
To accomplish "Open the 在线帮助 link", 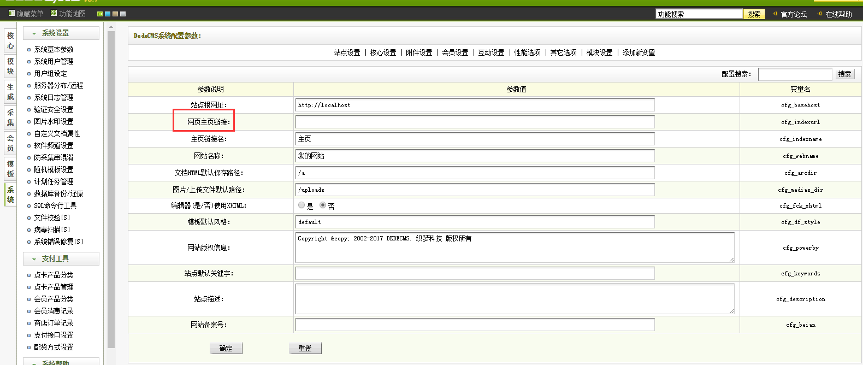I will (838, 14).
